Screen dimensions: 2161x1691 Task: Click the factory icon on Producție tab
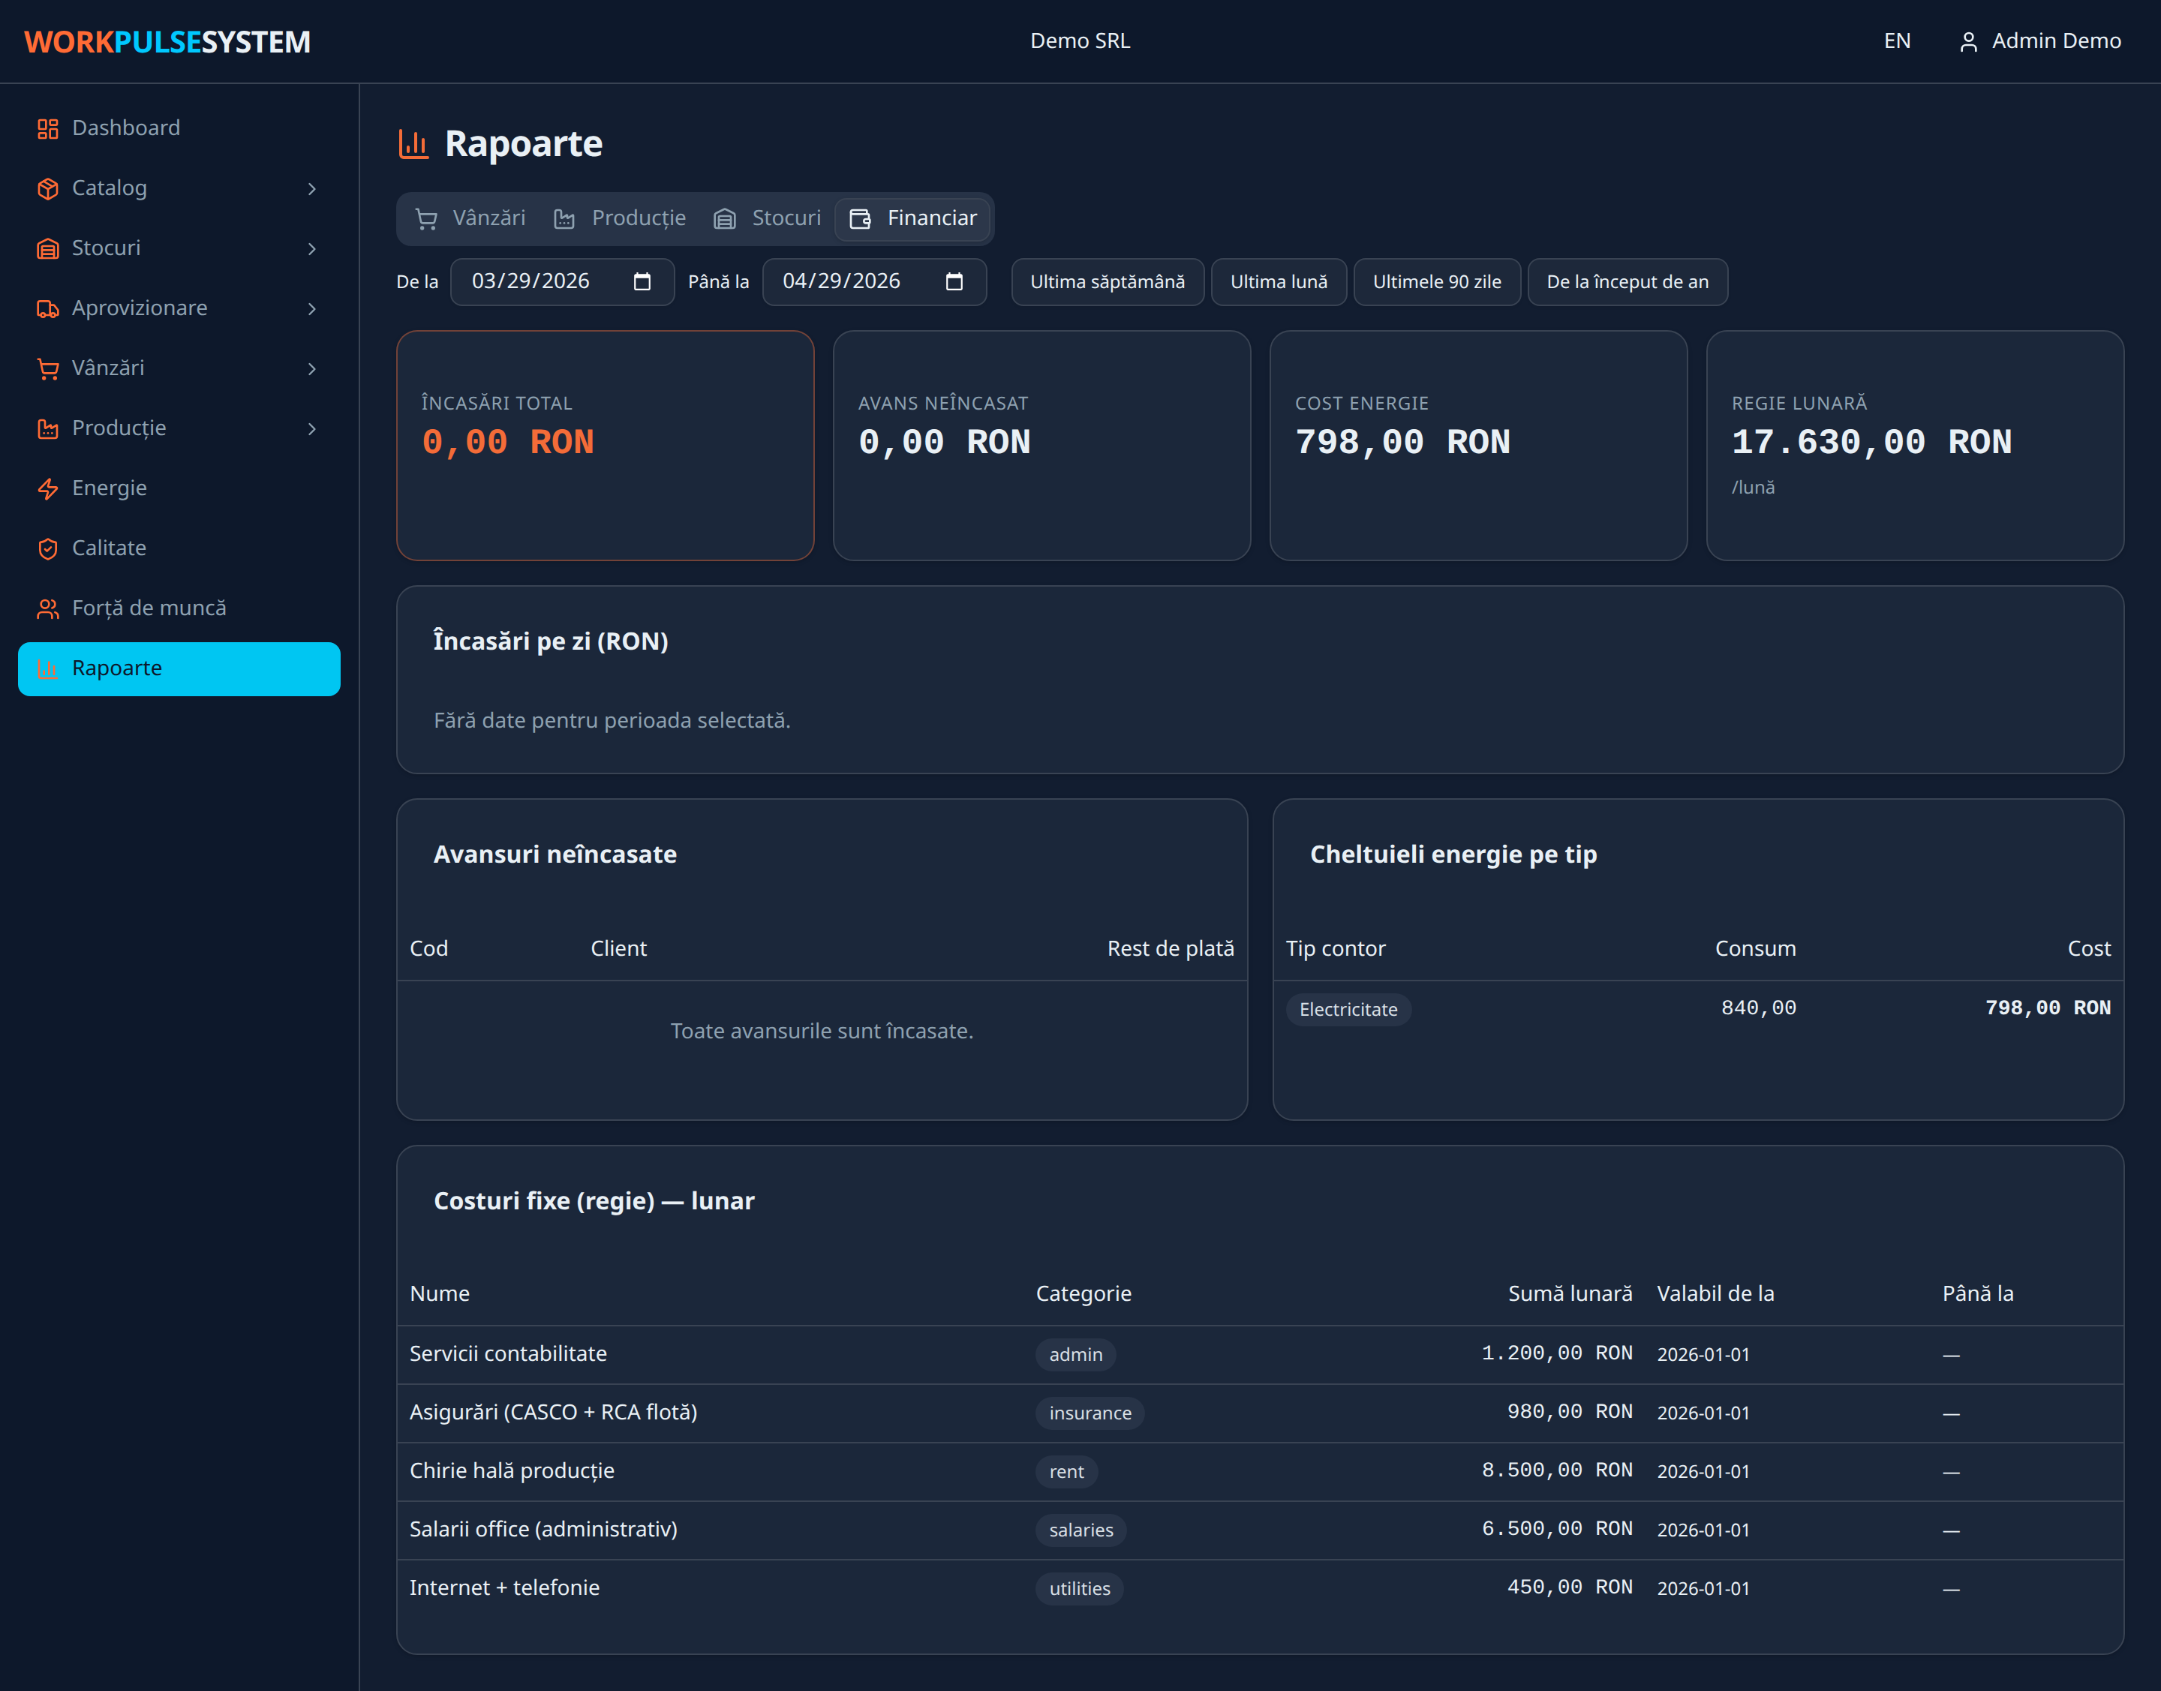pos(564,219)
